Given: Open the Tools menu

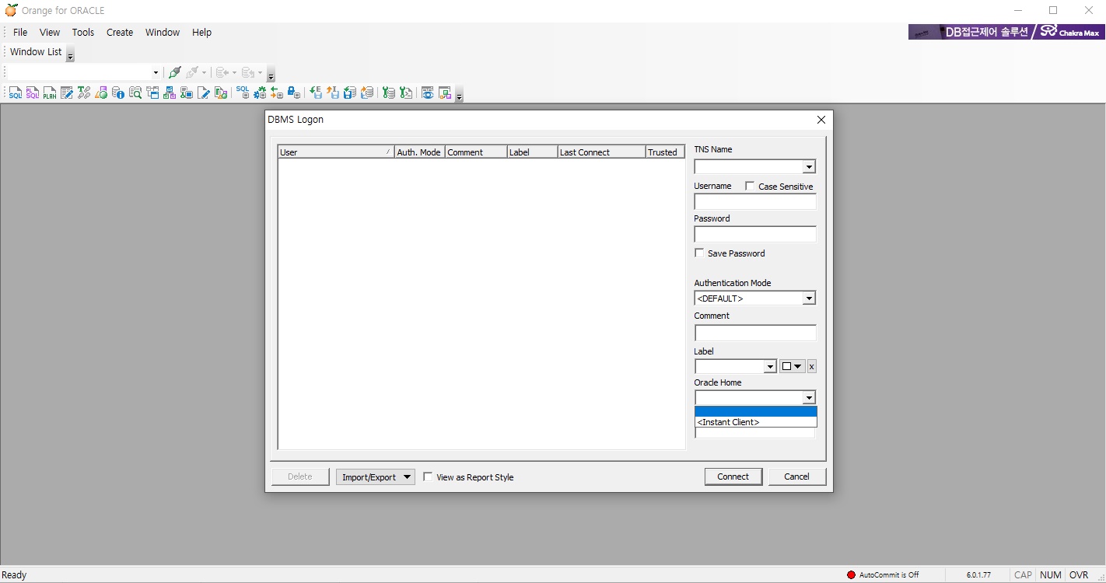Looking at the screenshot, I should pos(82,33).
